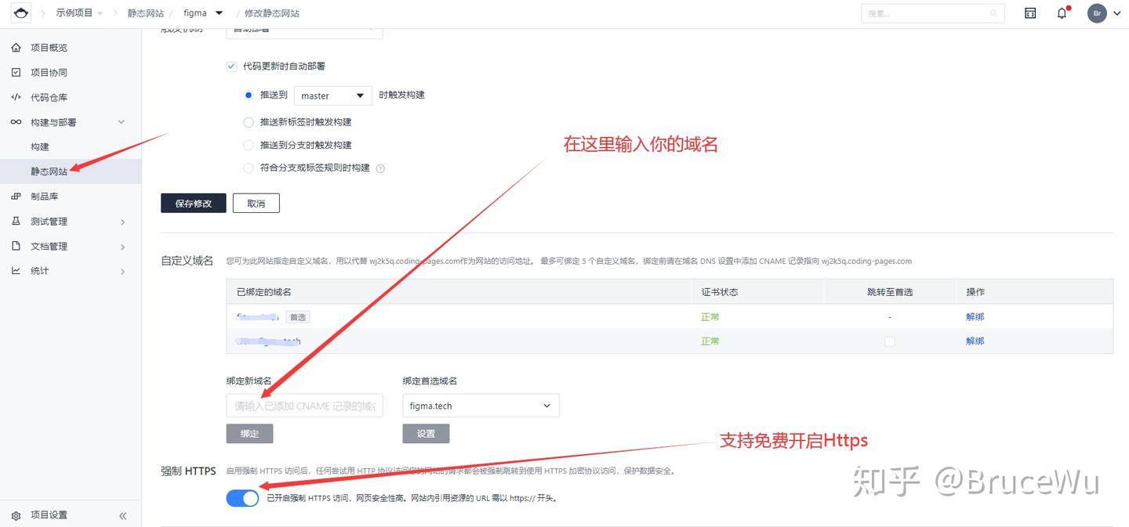Disable the 强制 HTTPS toggle

pos(242,497)
